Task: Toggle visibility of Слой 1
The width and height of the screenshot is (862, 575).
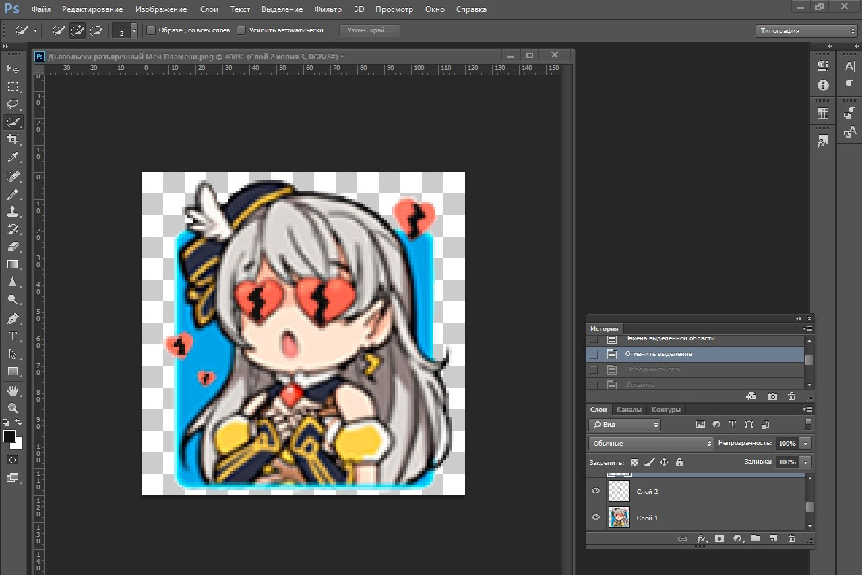Action: (x=596, y=518)
